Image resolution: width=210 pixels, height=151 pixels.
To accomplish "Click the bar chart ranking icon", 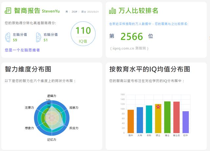I will (x=112, y=11).
